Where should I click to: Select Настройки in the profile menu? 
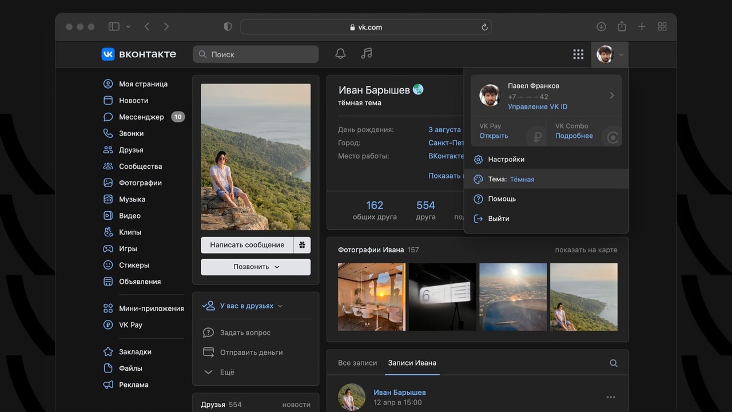[506, 160]
